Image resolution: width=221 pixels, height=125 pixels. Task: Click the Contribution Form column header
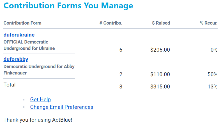22,23
